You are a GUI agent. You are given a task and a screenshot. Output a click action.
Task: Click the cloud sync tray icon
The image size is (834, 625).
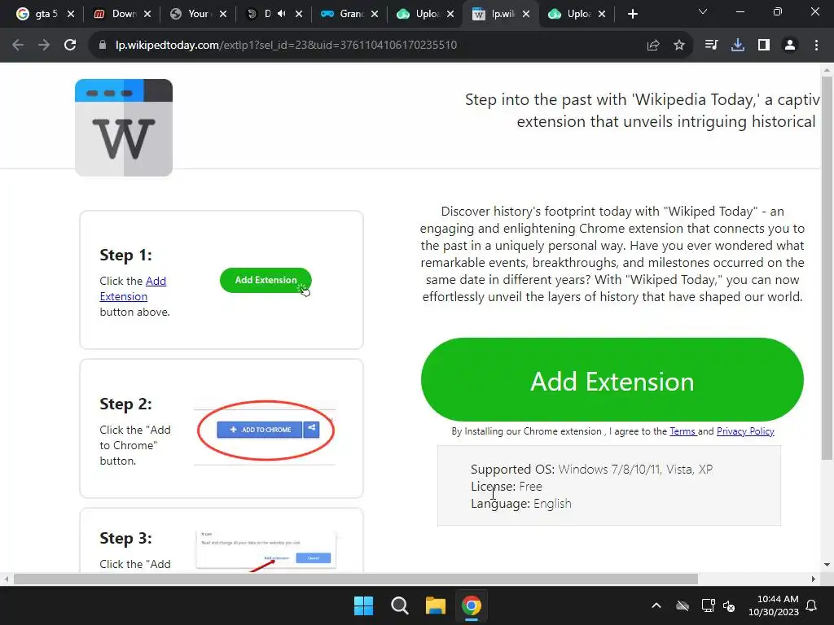(x=683, y=605)
